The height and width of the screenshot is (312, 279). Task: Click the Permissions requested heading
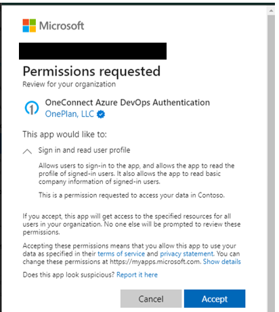click(91, 72)
